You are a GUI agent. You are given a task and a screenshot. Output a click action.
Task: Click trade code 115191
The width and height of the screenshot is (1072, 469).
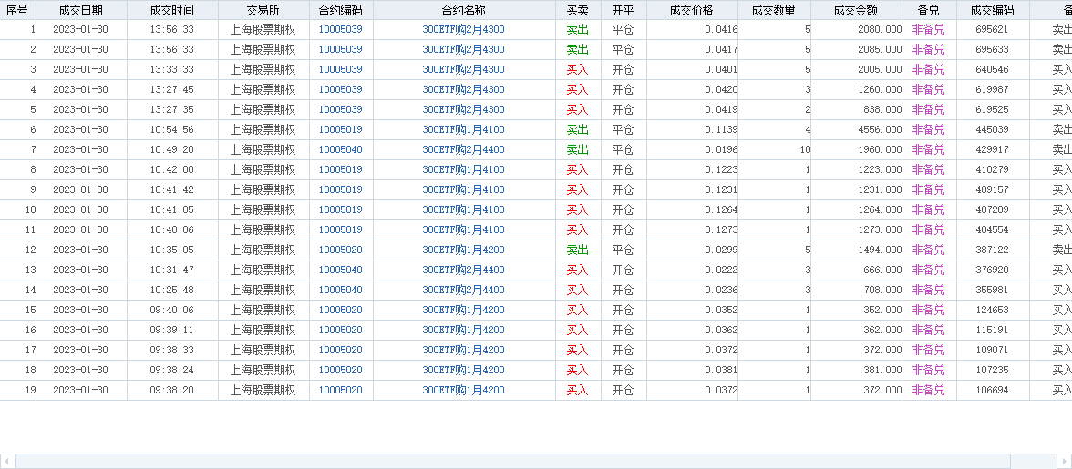[992, 330]
